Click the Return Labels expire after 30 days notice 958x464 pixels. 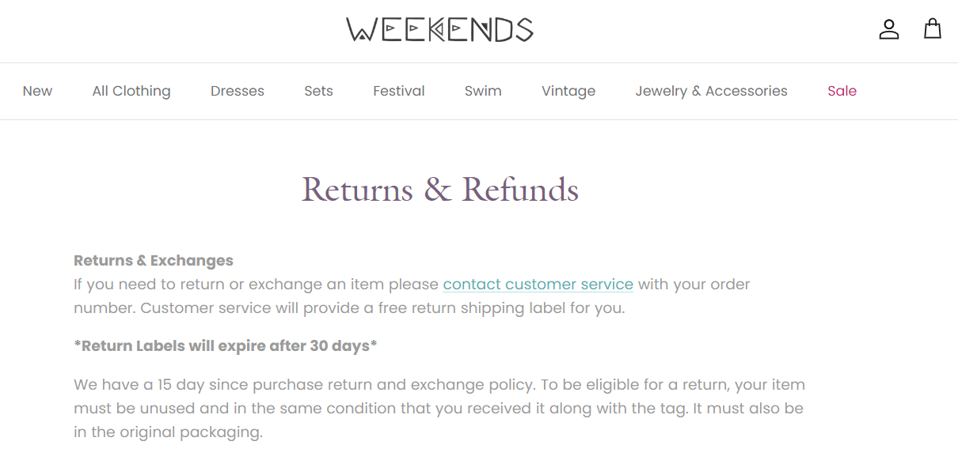click(x=226, y=345)
